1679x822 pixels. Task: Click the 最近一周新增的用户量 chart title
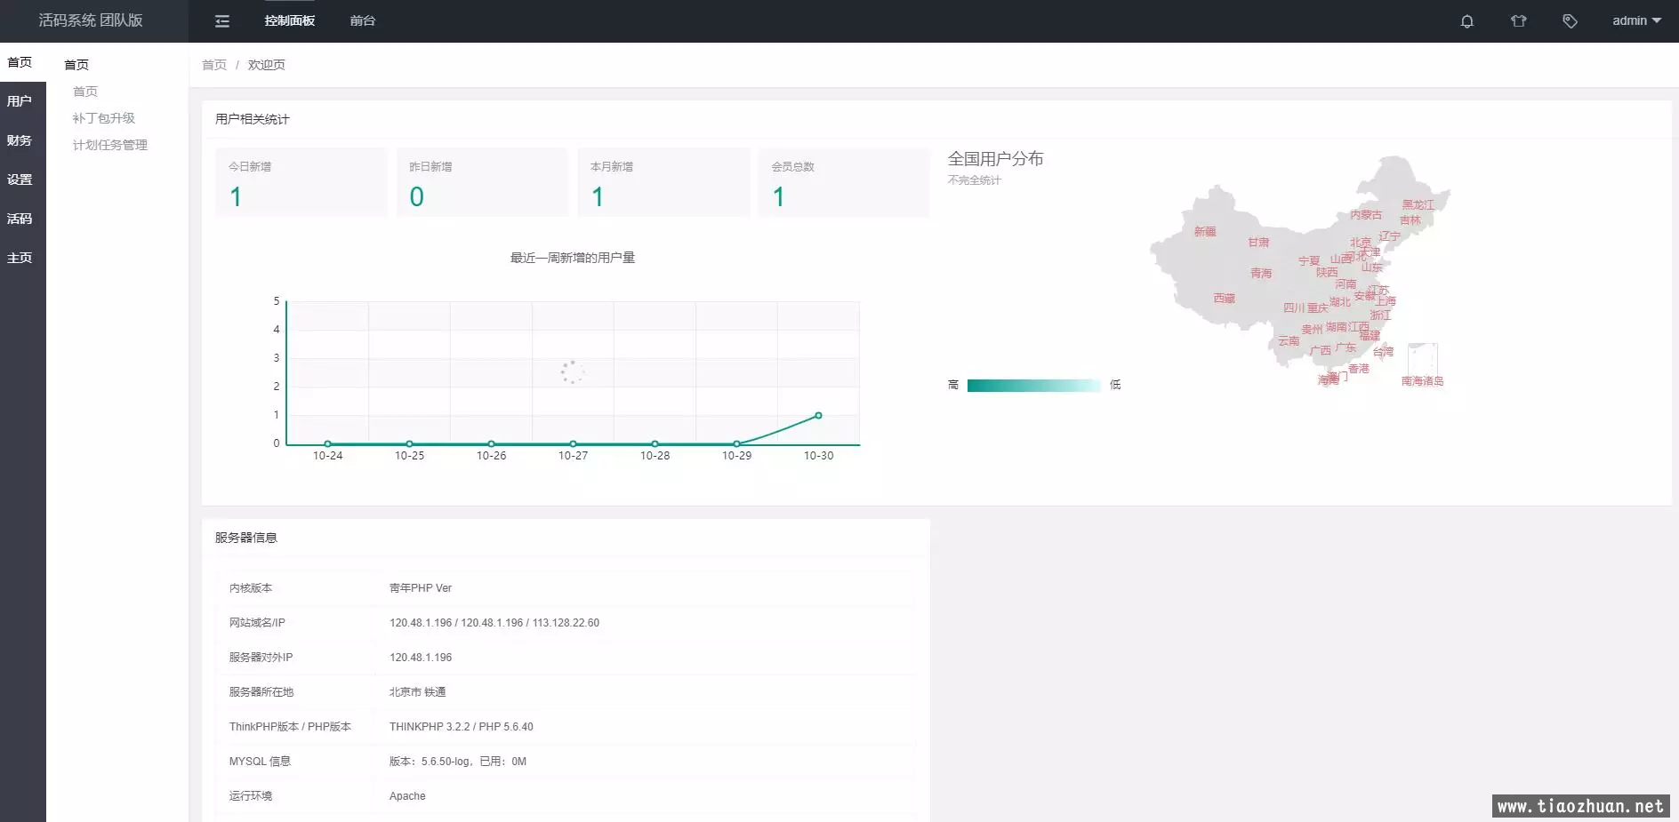pos(573,258)
